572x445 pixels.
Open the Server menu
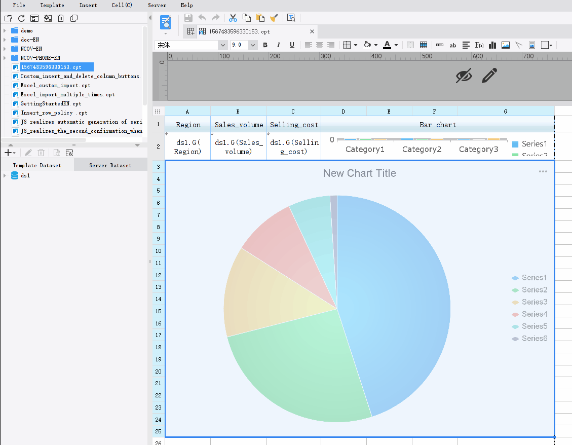click(x=157, y=5)
